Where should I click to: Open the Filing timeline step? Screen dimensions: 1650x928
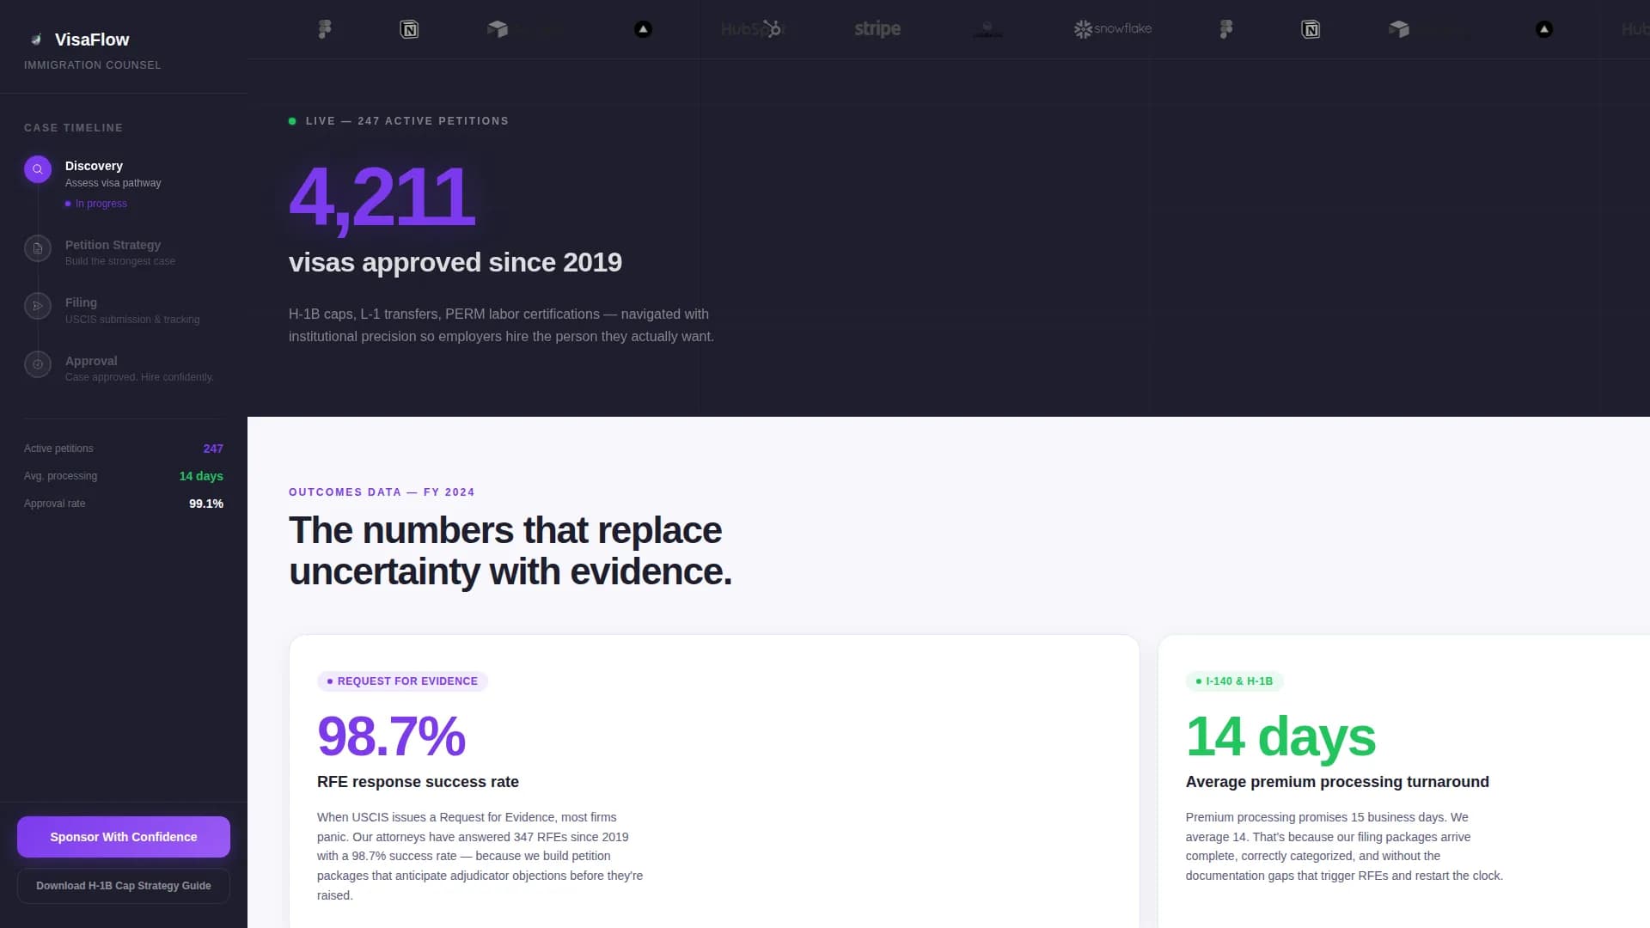[124, 310]
